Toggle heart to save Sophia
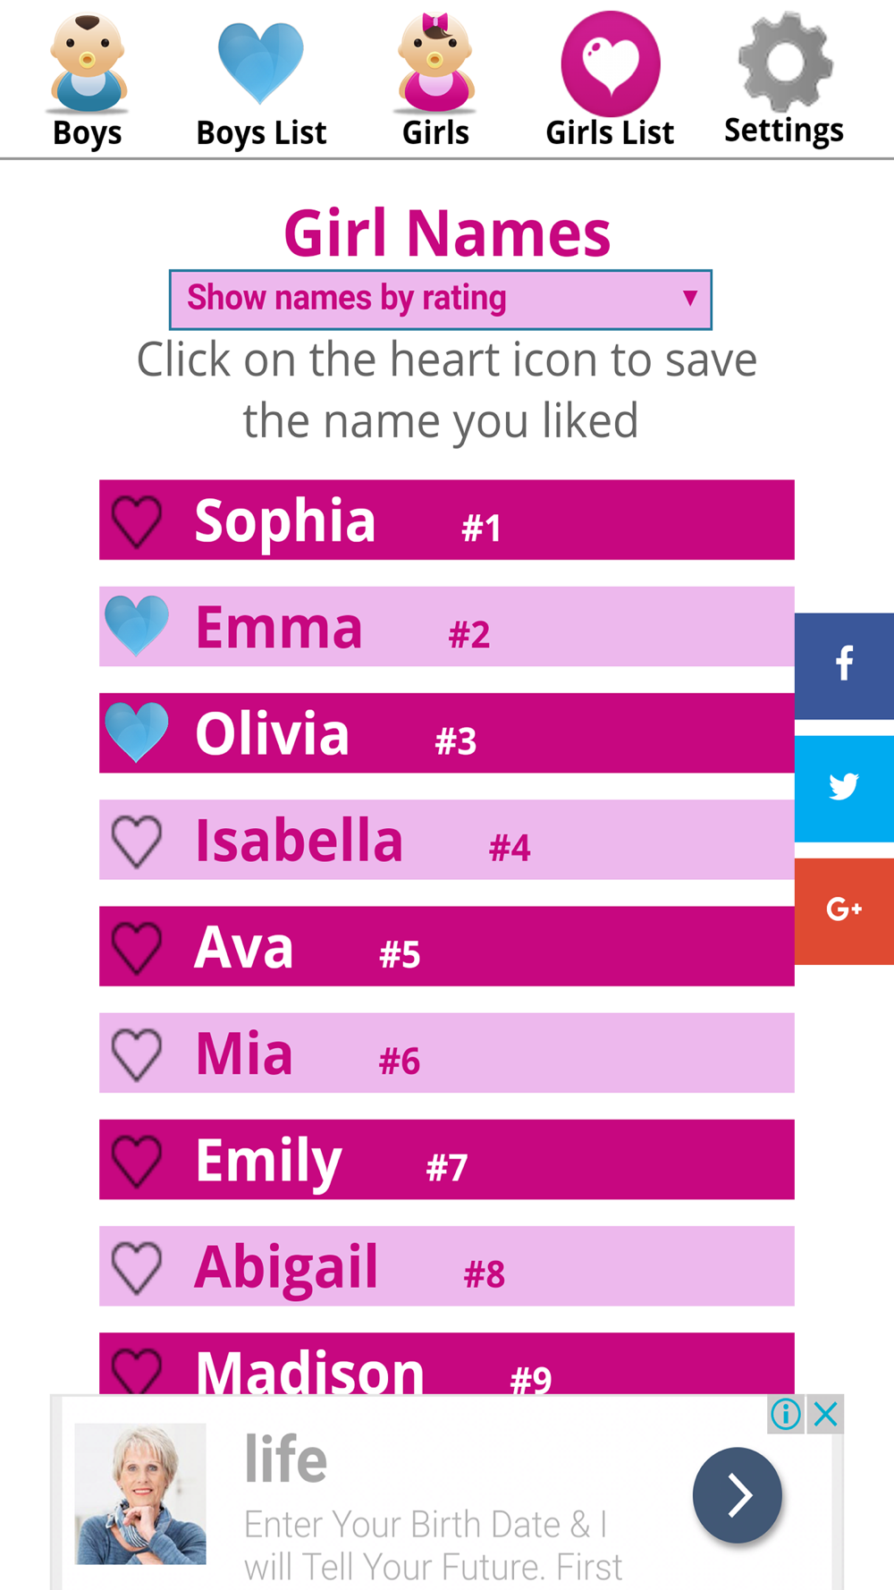Viewport: 894px width, 1590px height. coord(137,521)
